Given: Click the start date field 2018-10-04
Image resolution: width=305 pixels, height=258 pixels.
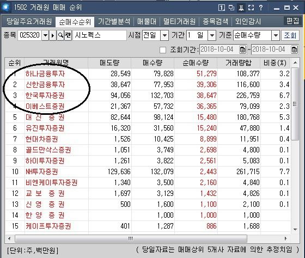Looking at the screenshot, I should (219, 50).
